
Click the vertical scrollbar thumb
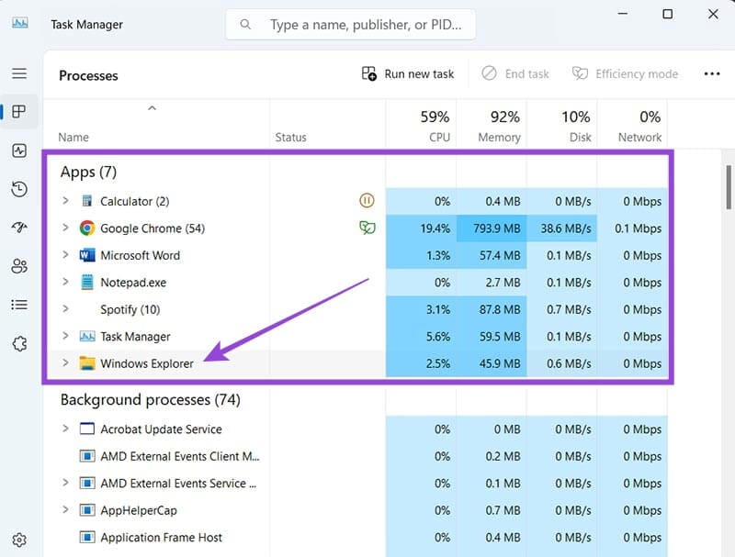pos(729,187)
